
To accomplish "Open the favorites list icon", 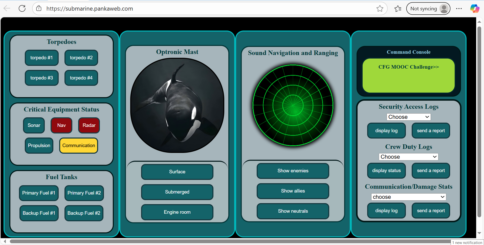I will (x=398, y=9).
